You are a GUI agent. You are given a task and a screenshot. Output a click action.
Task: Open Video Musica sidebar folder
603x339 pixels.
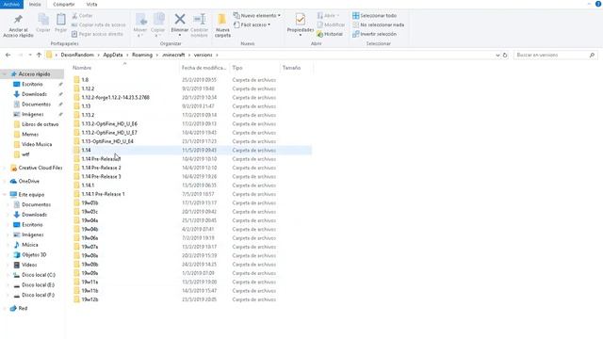pos(37,144)
